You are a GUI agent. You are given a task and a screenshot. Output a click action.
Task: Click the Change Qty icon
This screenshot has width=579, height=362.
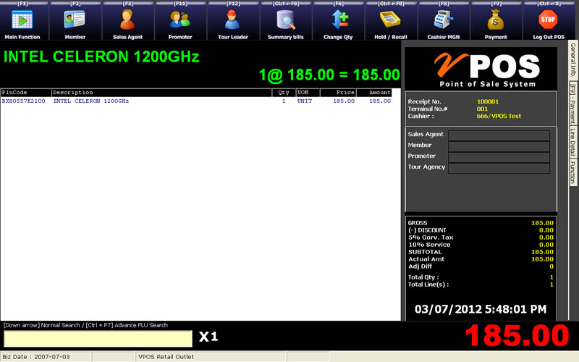(x=338, y=21)
